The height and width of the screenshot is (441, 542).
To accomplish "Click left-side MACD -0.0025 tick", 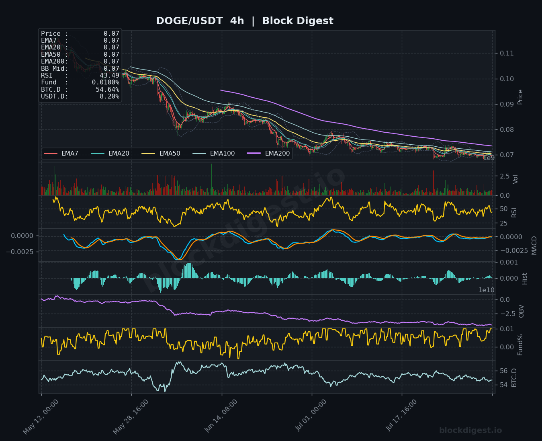I will (x=20, y=251).
